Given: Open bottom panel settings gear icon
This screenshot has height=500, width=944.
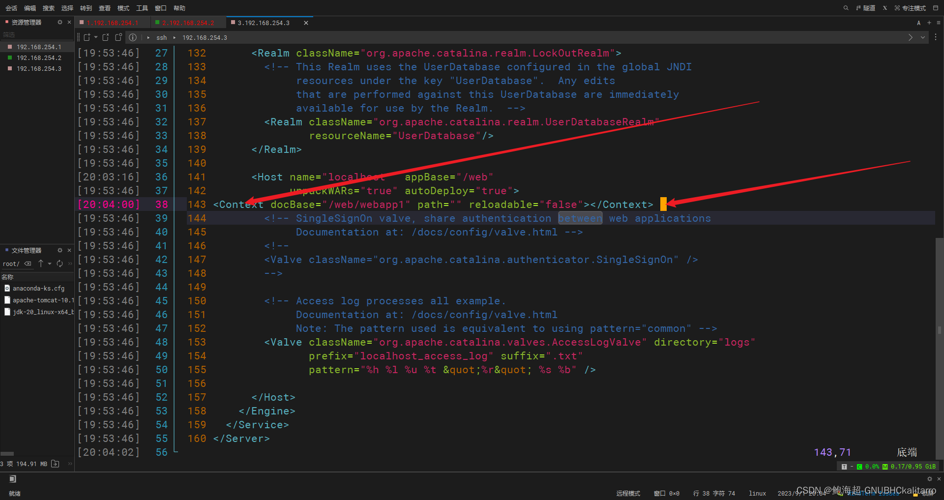Looking at the screenshot, I should click(x=930, y=479).
